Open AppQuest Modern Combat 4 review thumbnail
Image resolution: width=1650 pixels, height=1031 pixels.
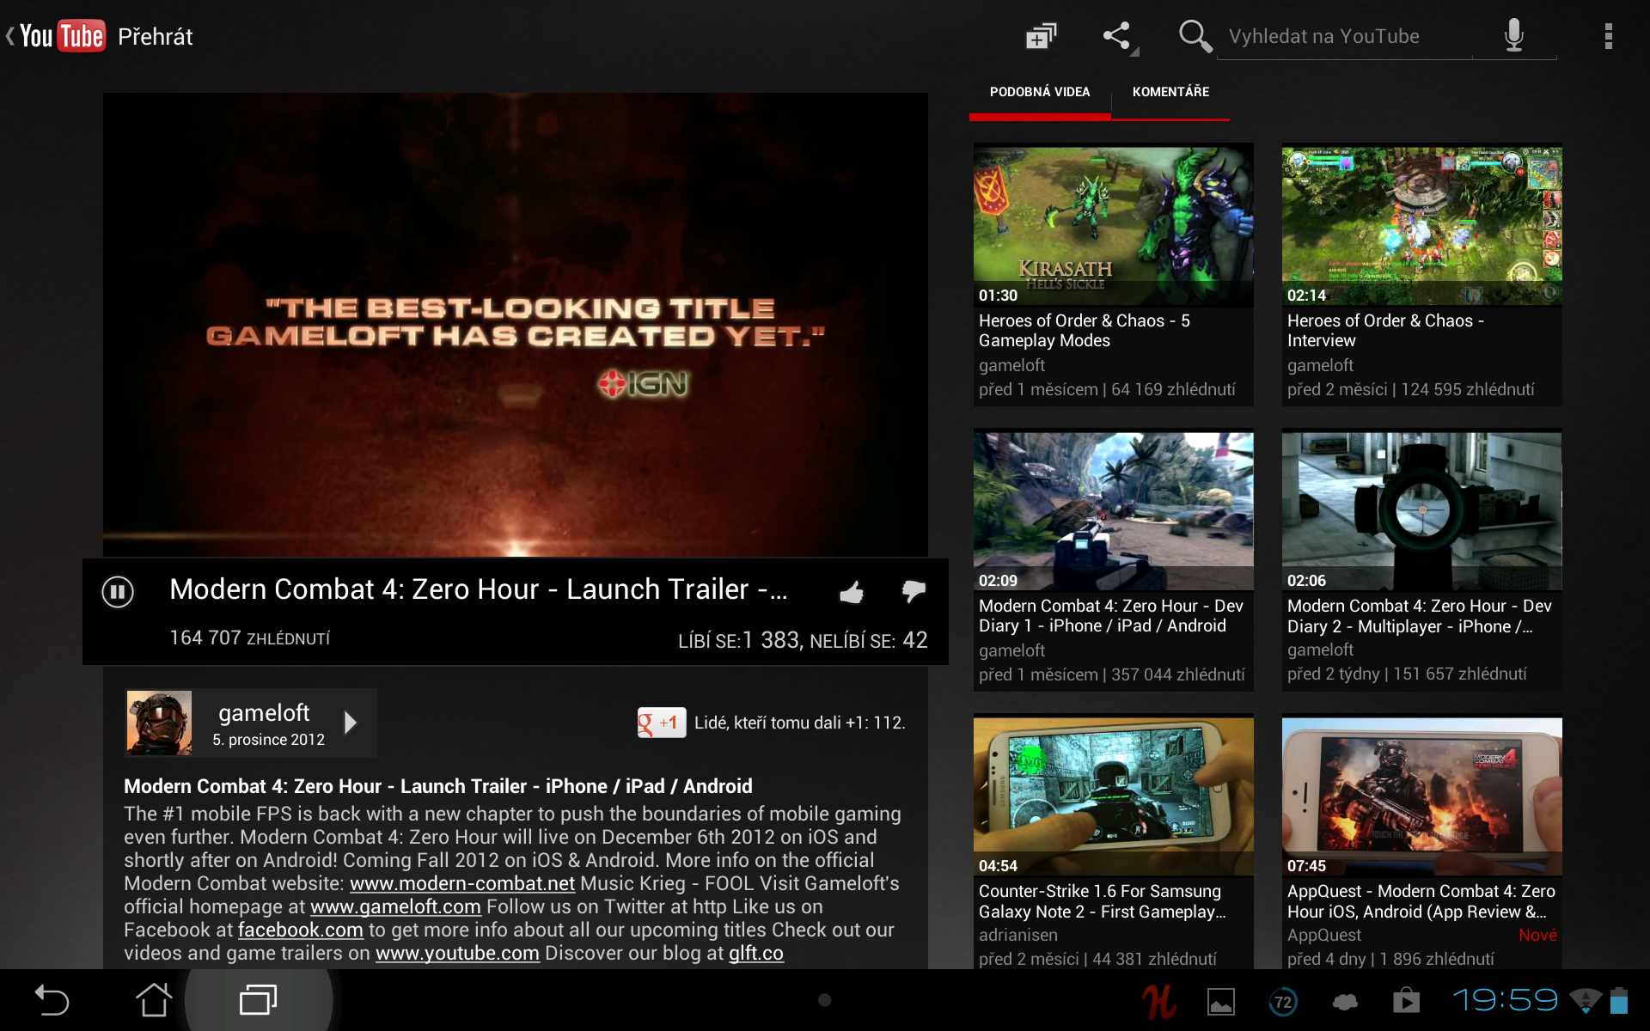point(1421,796)
